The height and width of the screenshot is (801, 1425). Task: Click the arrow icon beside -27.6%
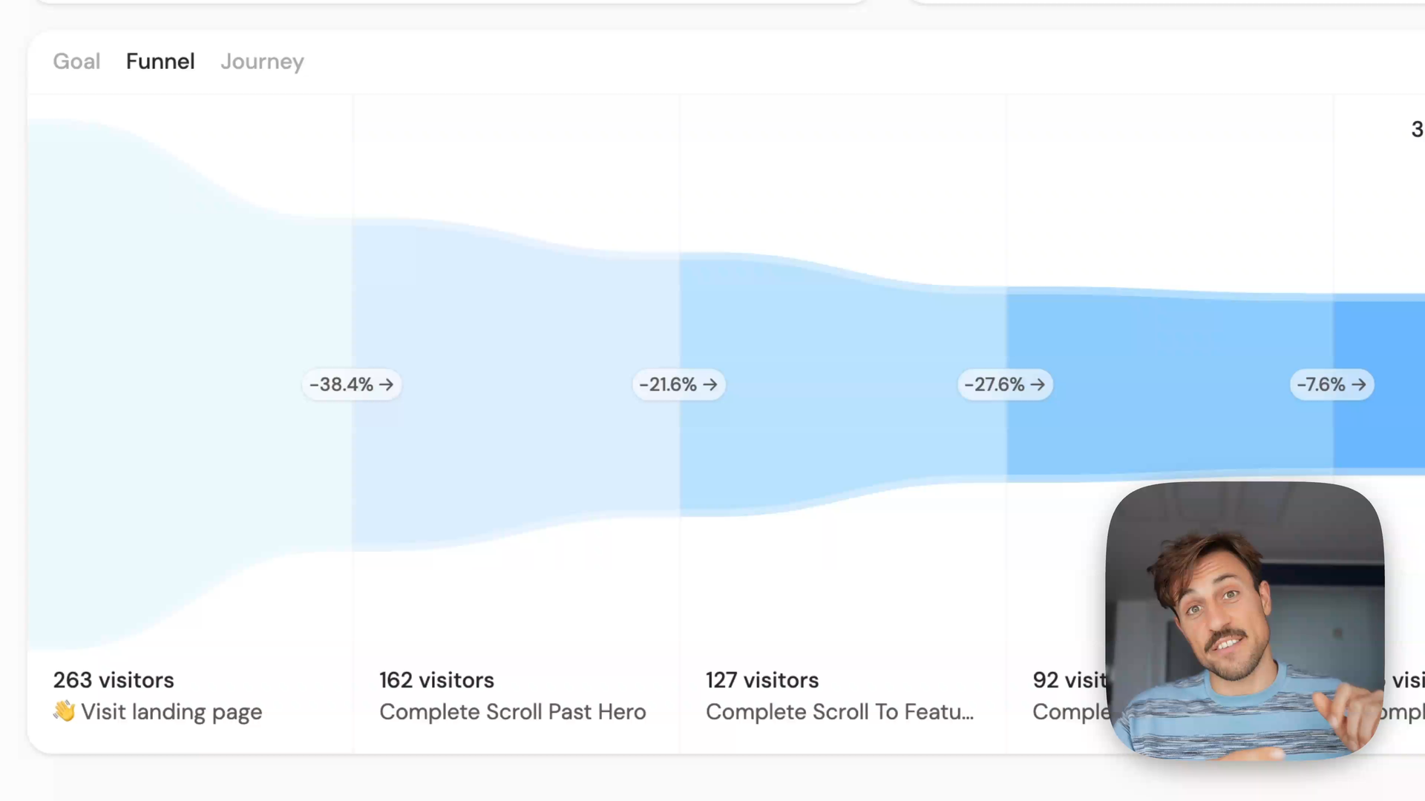pyautogui.click(x=1038, y=385)
